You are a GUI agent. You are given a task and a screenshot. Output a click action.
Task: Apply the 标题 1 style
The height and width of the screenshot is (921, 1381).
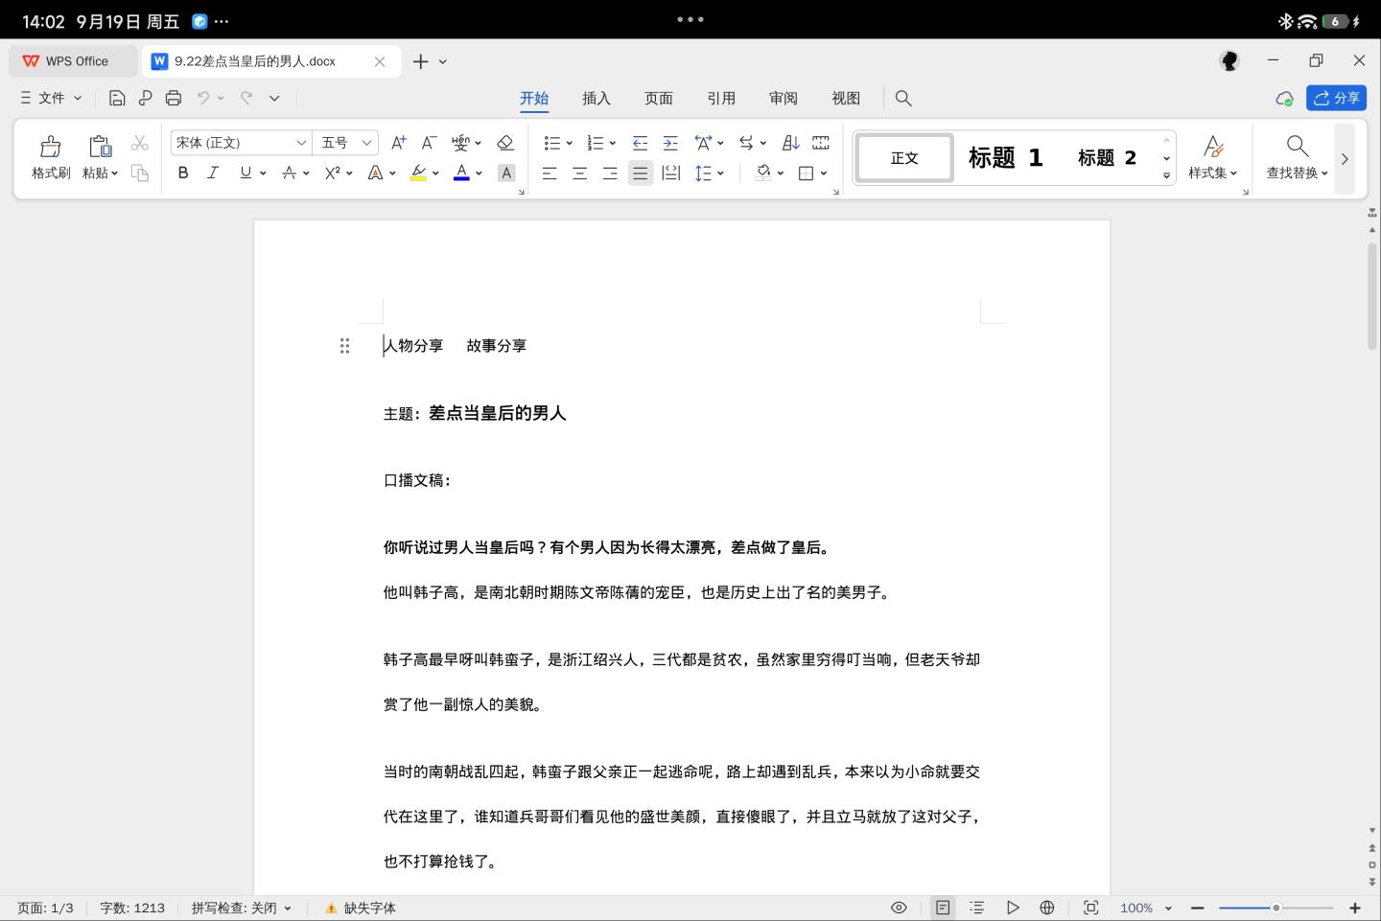tap(1004, 157)
